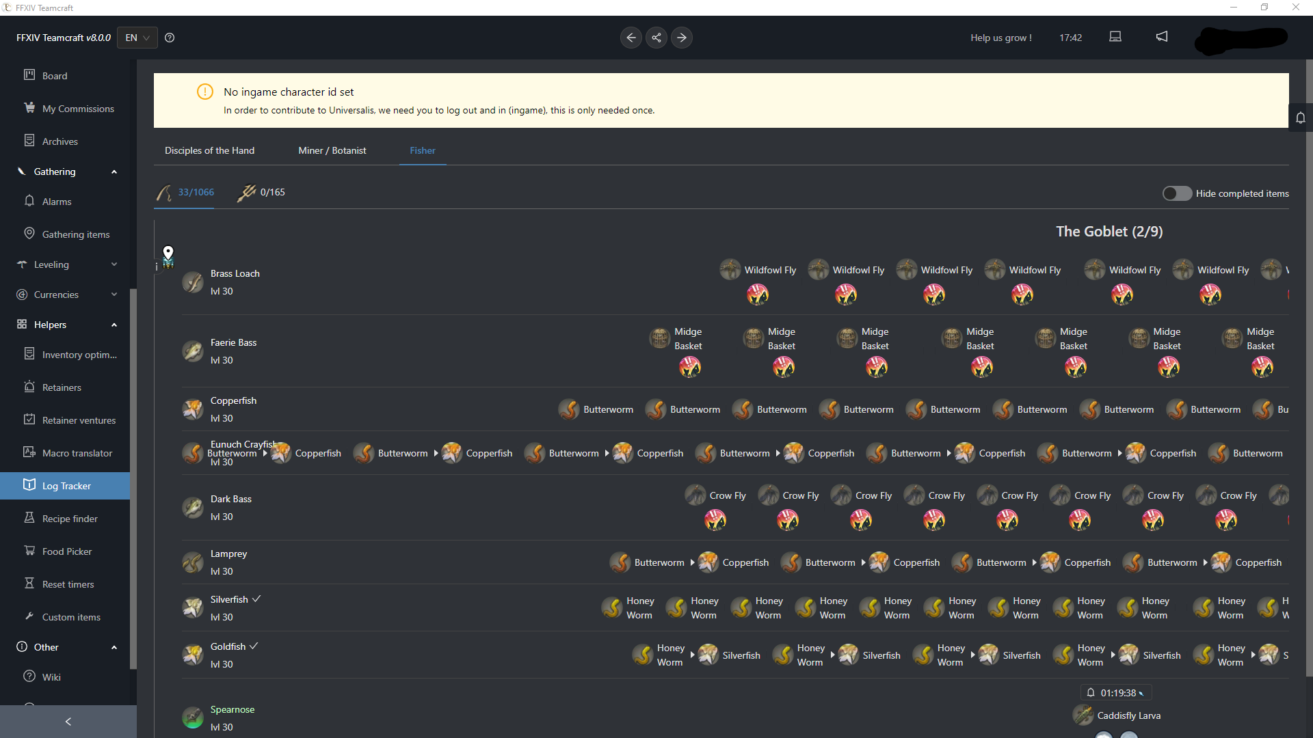Click the announcements megaphone icon in the header
1313x738 pixels.
1161,37
